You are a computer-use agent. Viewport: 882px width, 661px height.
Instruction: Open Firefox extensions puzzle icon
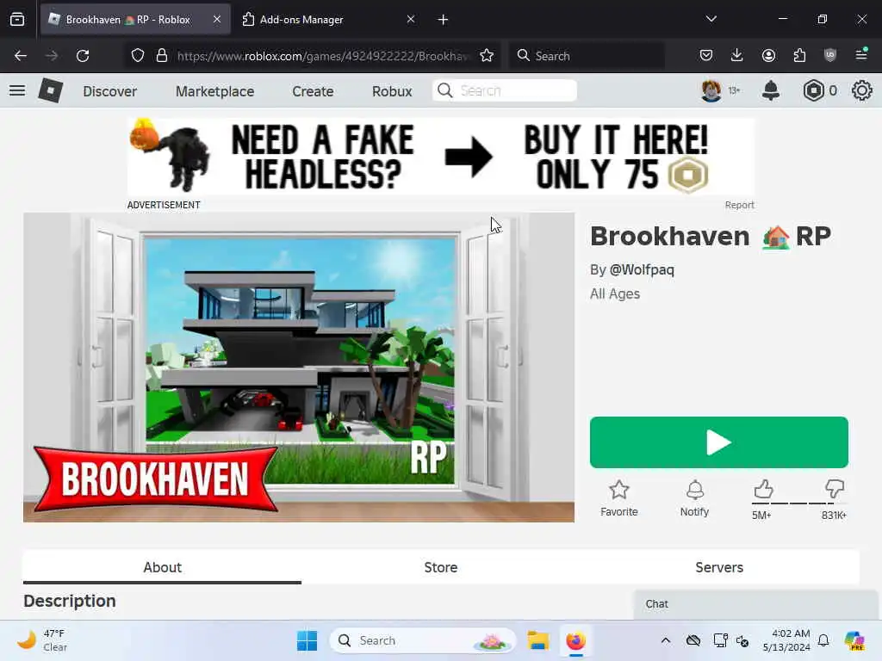coord(799,55)
